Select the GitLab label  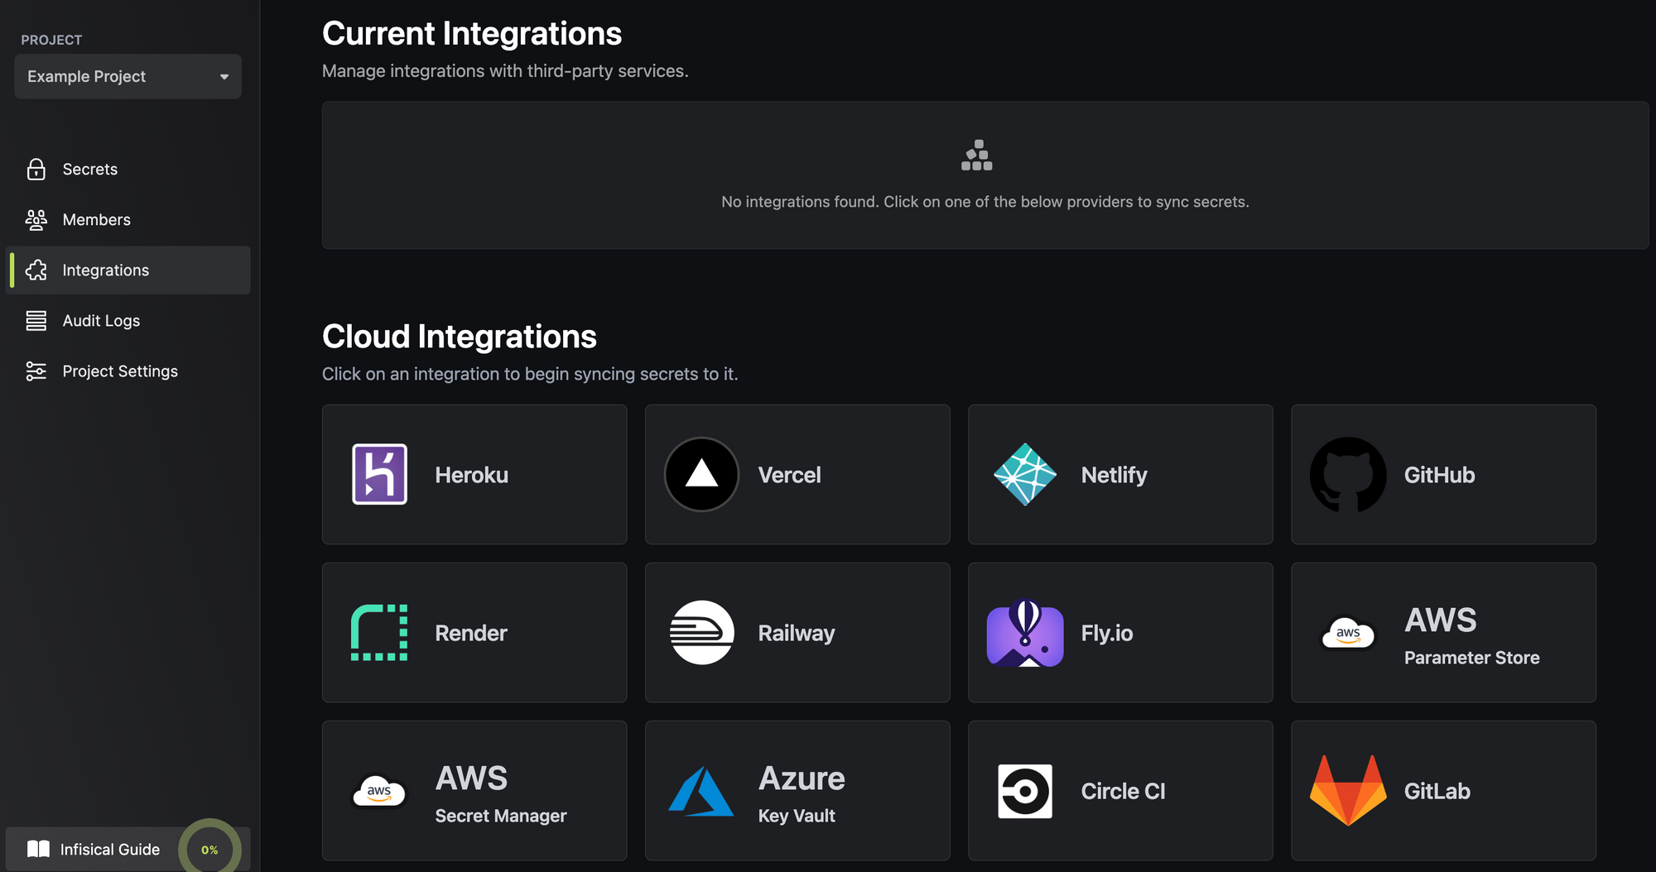coord(1437,791)
